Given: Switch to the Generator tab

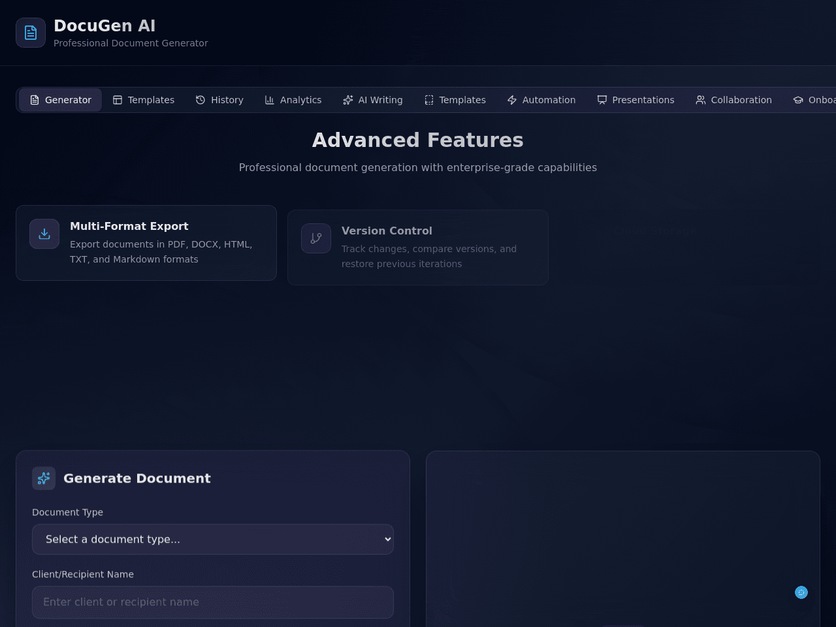Looking at the screenshot, I should pos(60,100).
